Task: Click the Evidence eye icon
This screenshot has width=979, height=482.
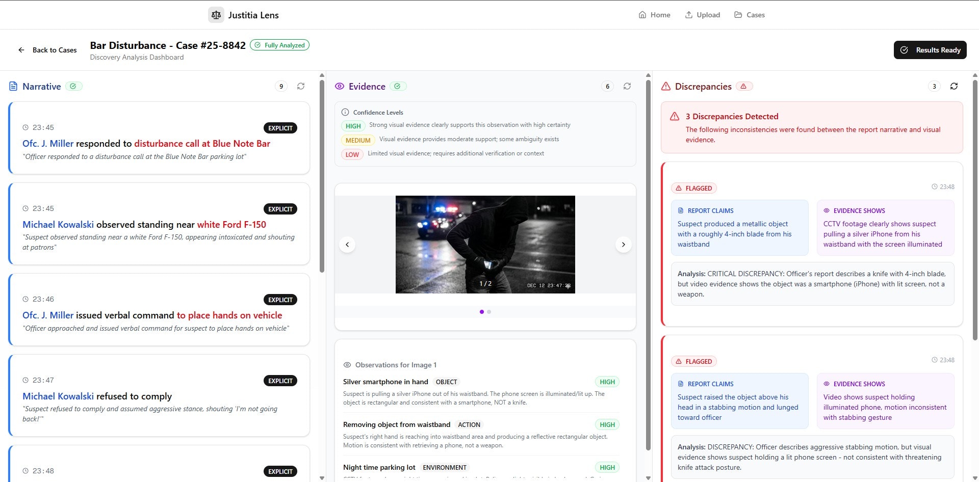Action: 339,86
